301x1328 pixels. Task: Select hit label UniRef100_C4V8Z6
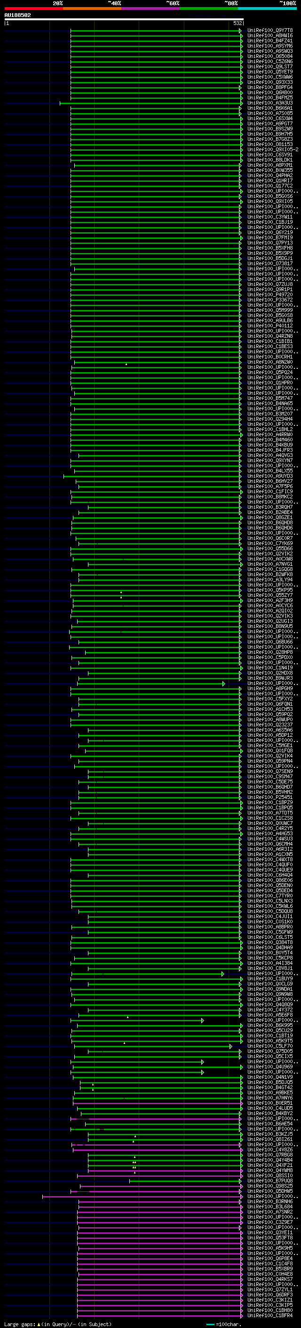click(x=270, y=1149)
